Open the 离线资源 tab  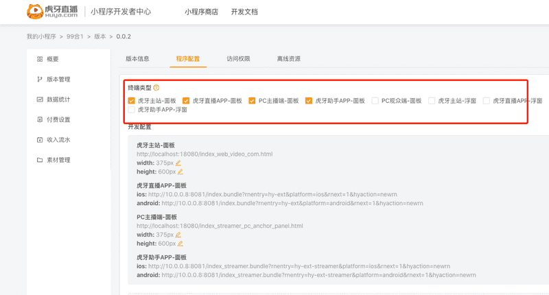point(289,59)
